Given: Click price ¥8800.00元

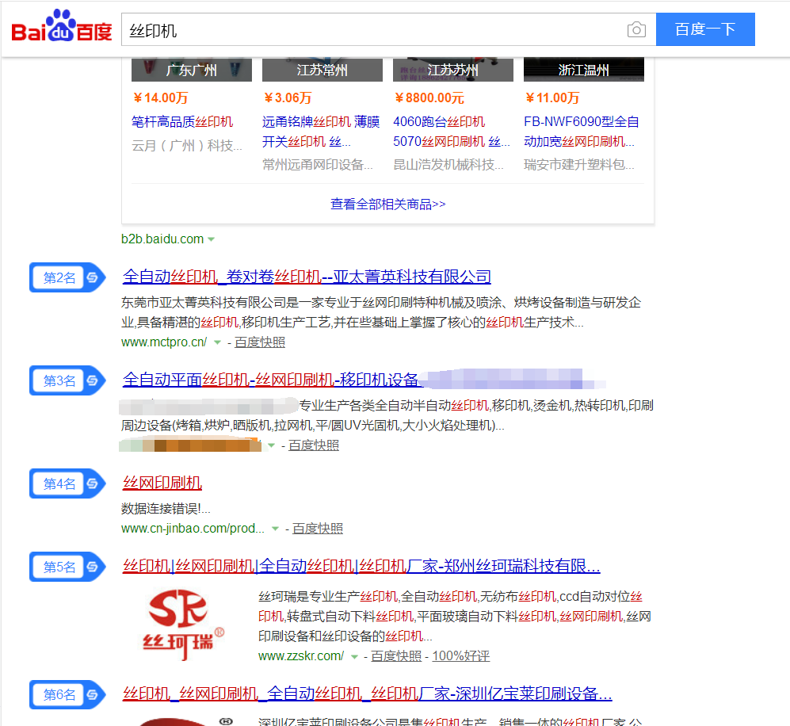Looking at the screenshot, I should tap(429, 97).
